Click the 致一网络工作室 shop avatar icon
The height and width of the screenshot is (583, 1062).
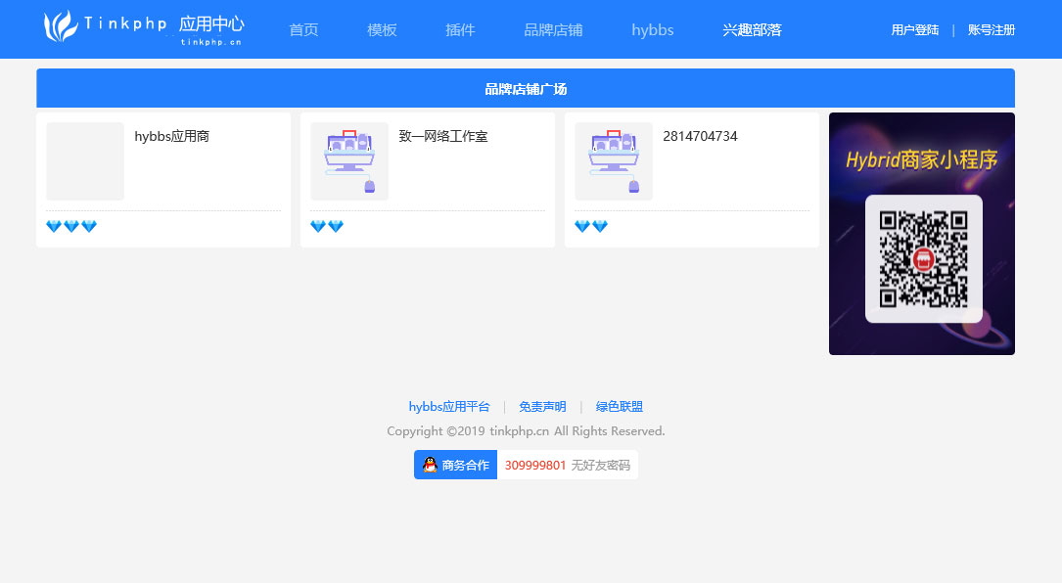[348, 160]
